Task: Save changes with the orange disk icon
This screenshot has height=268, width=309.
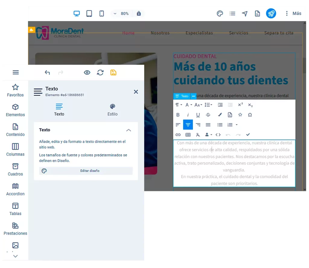Action: coord(113,73)
